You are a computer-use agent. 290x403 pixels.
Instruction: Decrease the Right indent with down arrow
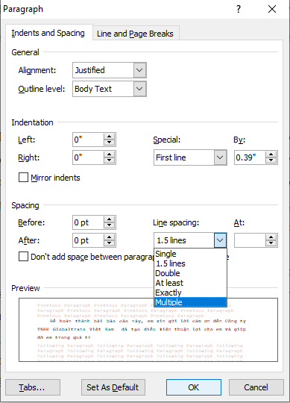(x=109, y=160)
